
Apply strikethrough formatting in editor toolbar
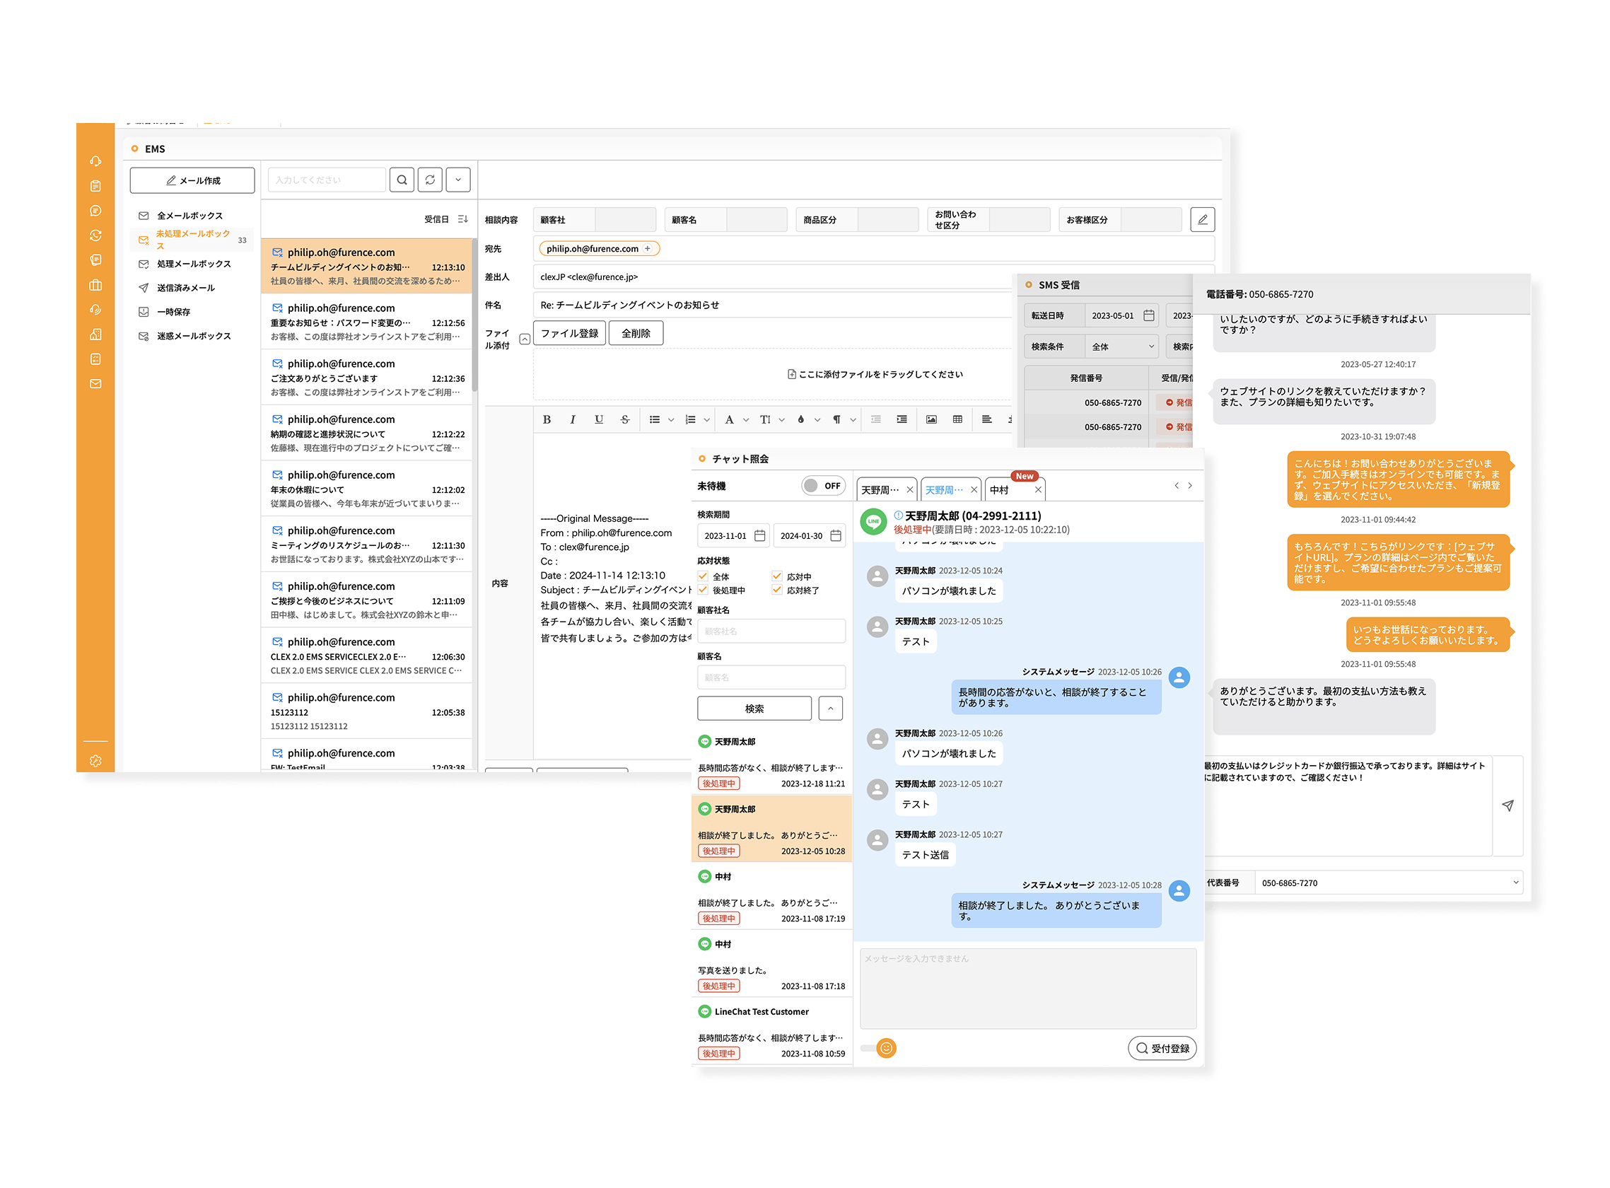point(625,419)
